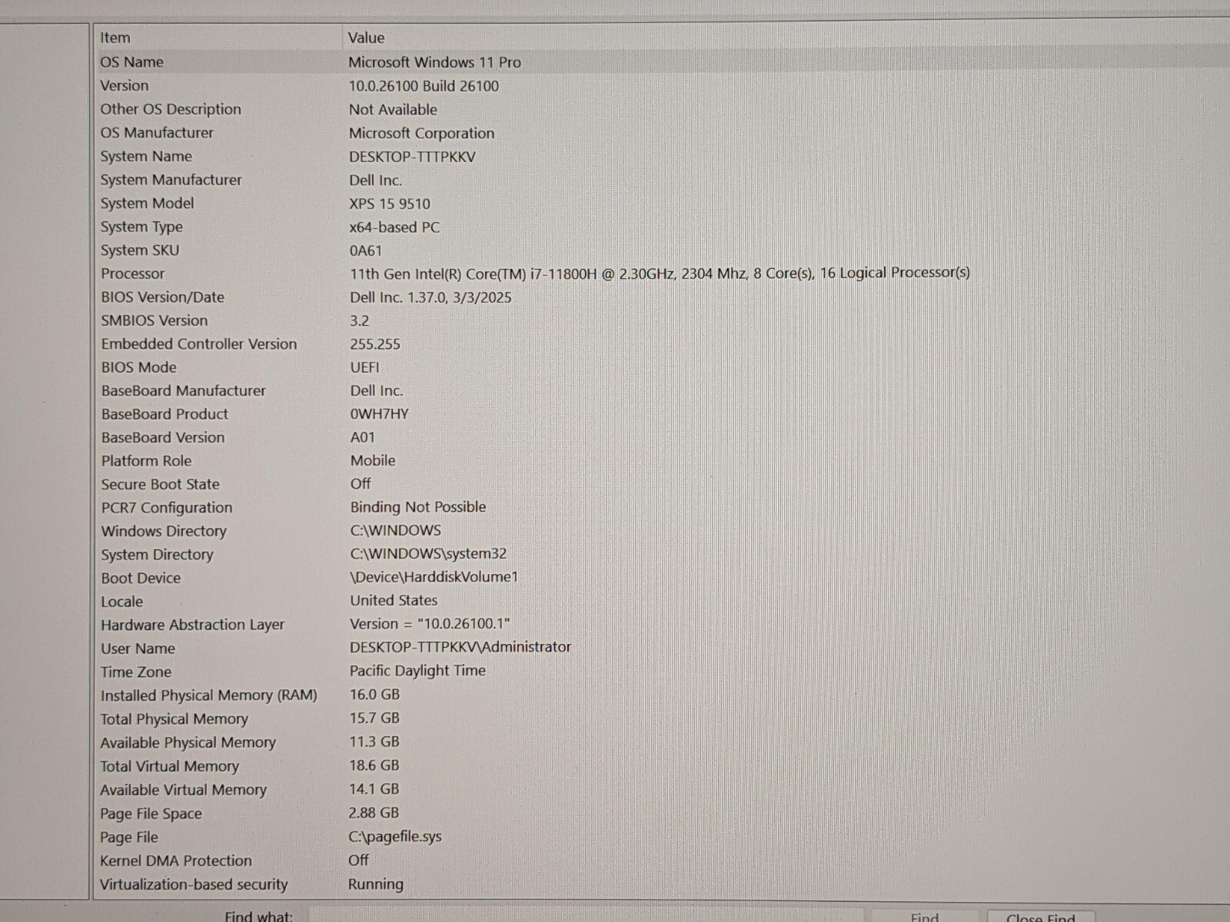Click 'XPS 15 9510' value

pos(390,204)
